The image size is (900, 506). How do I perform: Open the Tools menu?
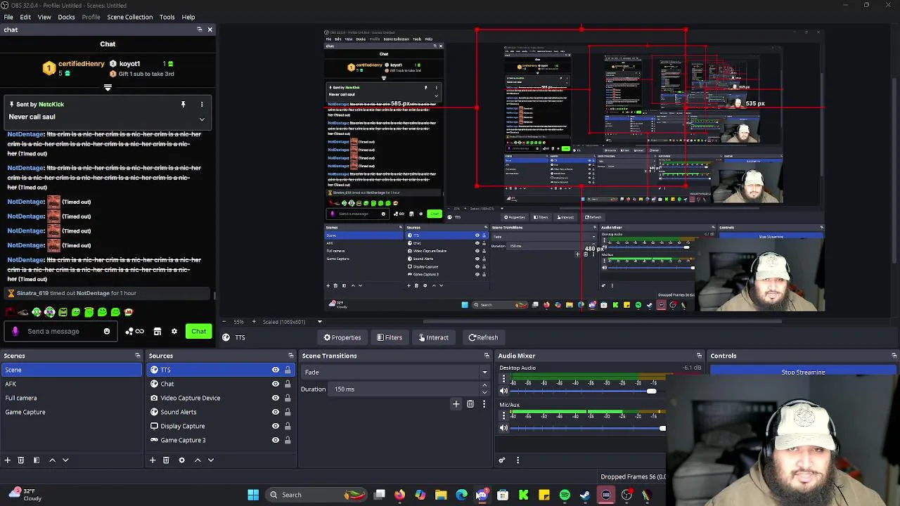pyautogui.click(x=167, y=17)
